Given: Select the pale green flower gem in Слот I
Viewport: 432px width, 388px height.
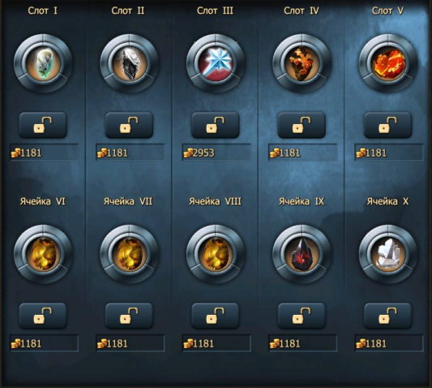Looking at the screenshot, I should (43, 63).
